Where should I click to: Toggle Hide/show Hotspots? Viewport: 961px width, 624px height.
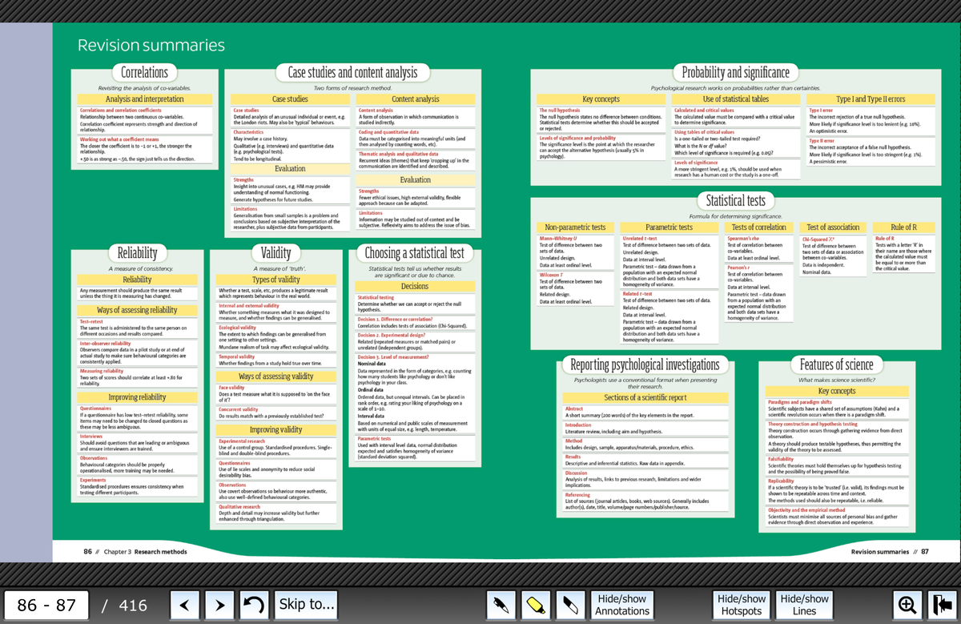742,604
